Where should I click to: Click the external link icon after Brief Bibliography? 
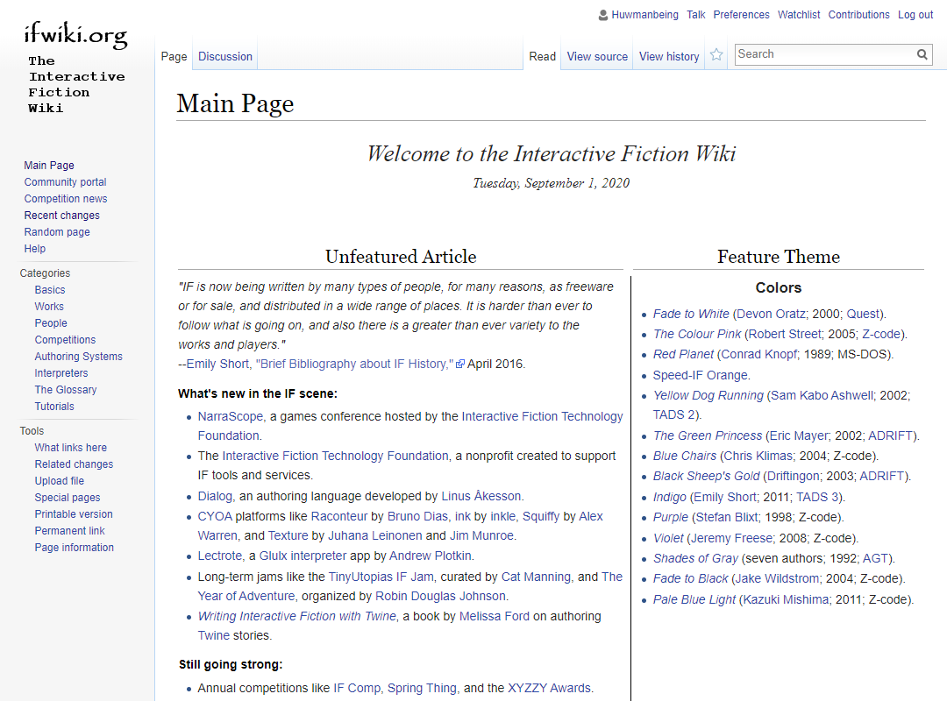tap(460, 365)
